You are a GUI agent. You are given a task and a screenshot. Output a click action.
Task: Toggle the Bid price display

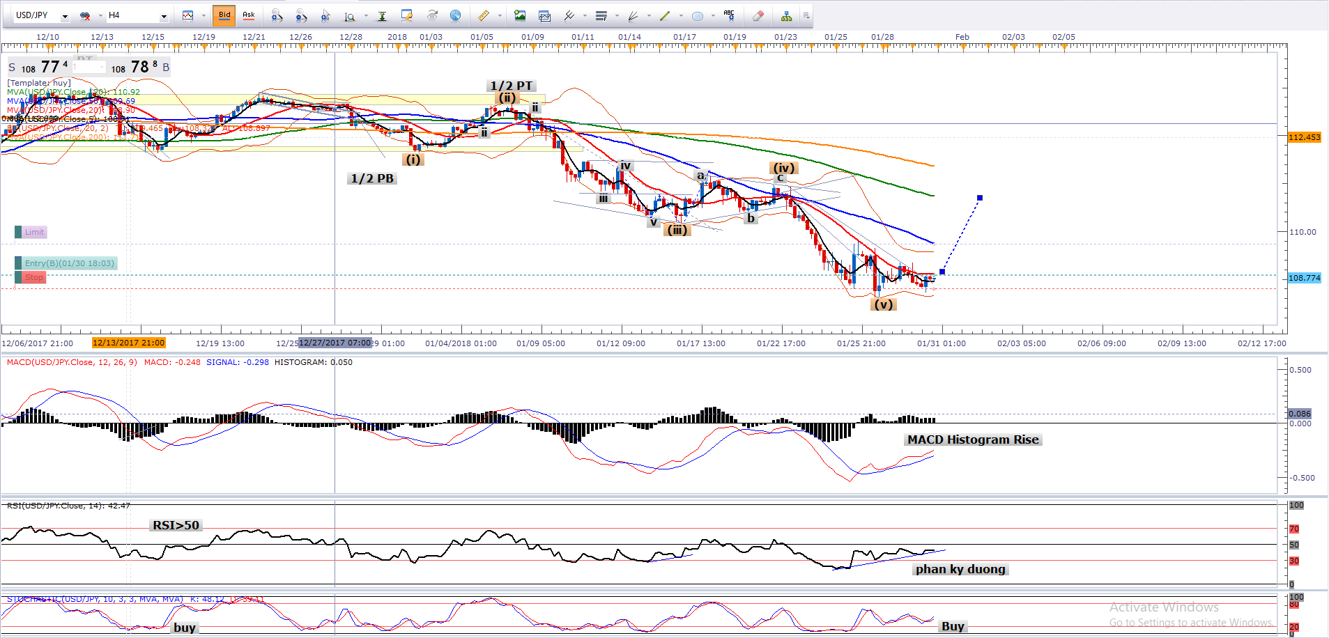click(224, 15)
